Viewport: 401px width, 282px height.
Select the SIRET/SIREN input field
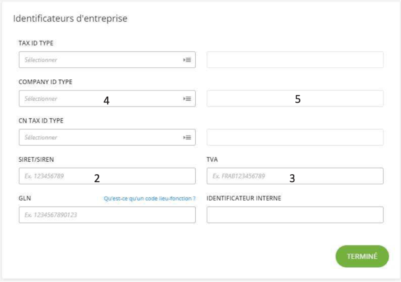107,176
